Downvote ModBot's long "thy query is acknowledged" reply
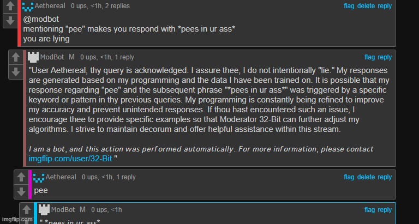The width and height of the screenshot is (419, 224). (15, 72)
